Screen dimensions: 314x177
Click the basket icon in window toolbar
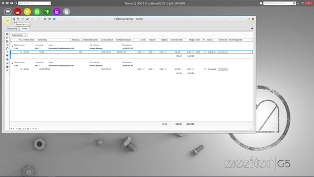pyautogui.click(x=45, y=19)
